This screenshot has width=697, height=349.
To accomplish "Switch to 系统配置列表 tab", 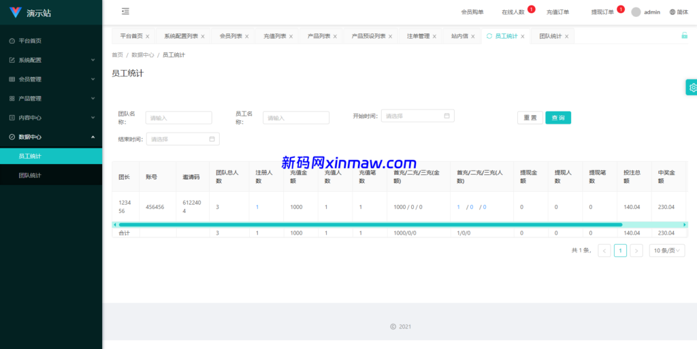I will (x=181, y=37).
